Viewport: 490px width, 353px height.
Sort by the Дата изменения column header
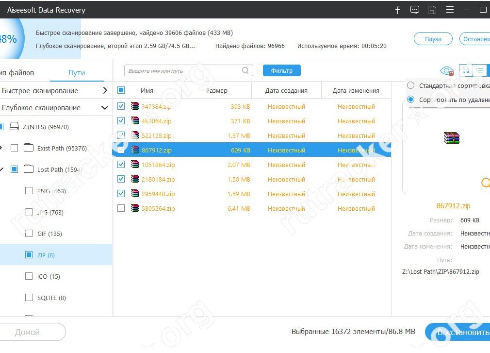(356, 91)
